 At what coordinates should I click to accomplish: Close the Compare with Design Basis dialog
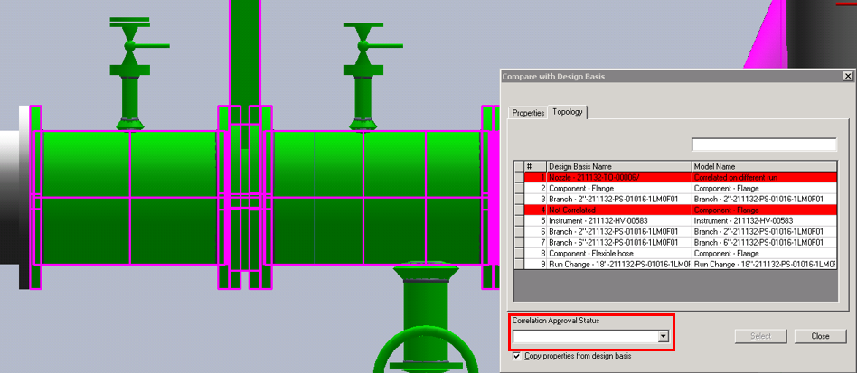tap(820, 336)
